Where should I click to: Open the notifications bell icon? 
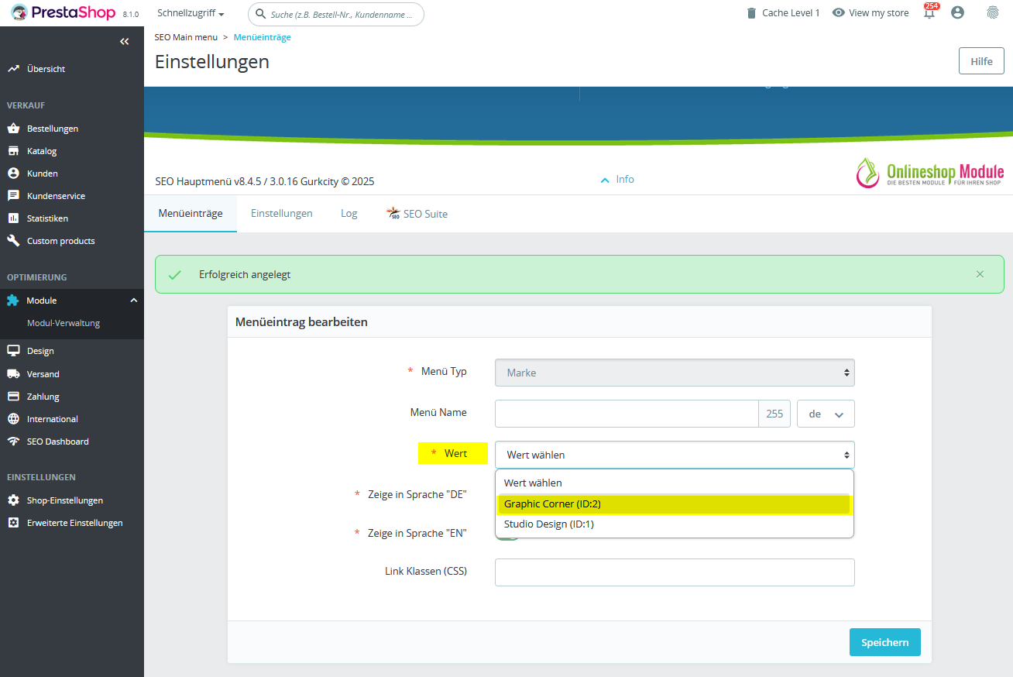pyautogui.click(x=929, y=13)
